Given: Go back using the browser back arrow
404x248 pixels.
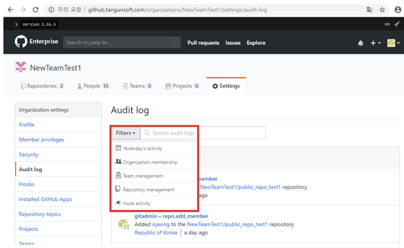Looking at the screenshot, I should point(10,10).
